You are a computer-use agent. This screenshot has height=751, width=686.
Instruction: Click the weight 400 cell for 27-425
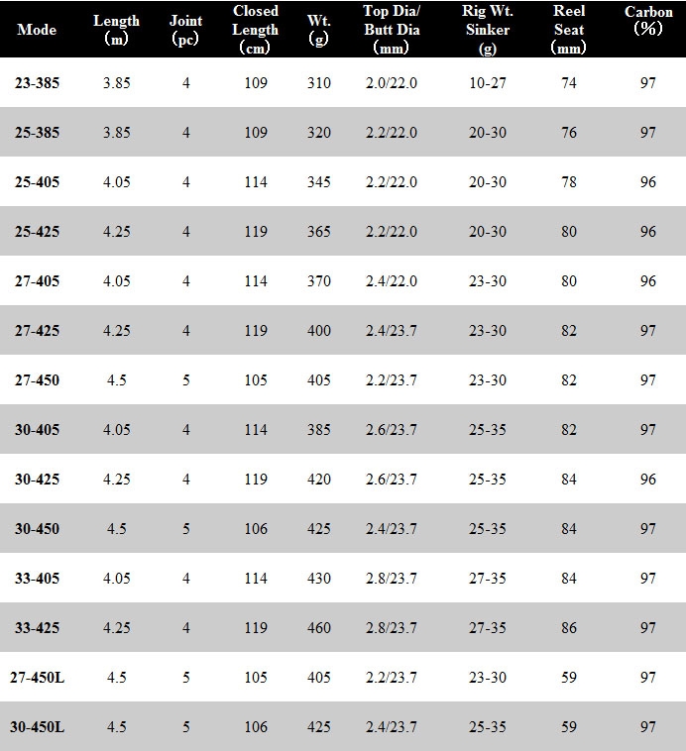coord(319,331)
